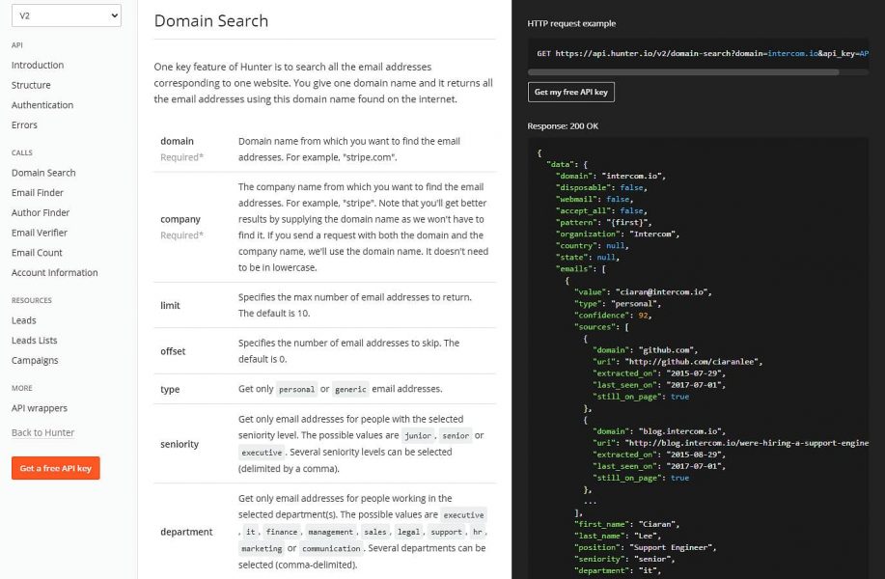Open the Leads resource page
This screenshot has height=579, width=885.
pos(24,320)
